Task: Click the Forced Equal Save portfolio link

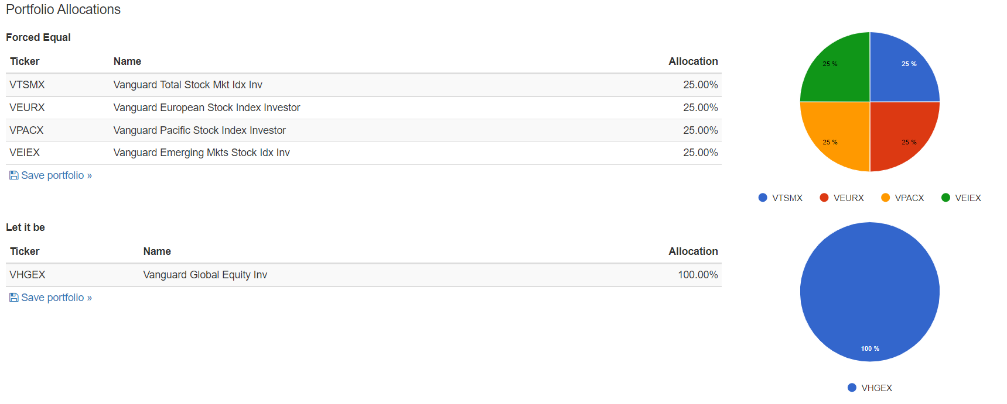Action: [56, 175]
